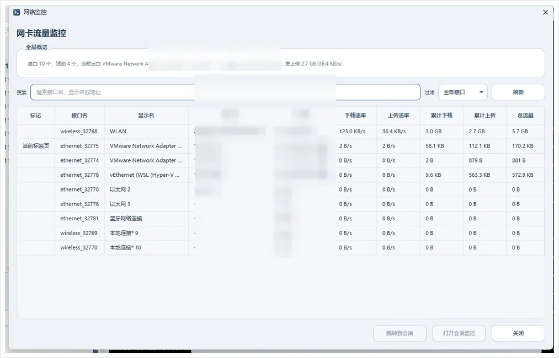This screenshot has width=559, height=358.
Task: Sort by 总流量 column header
Action: tap(525, 115)
